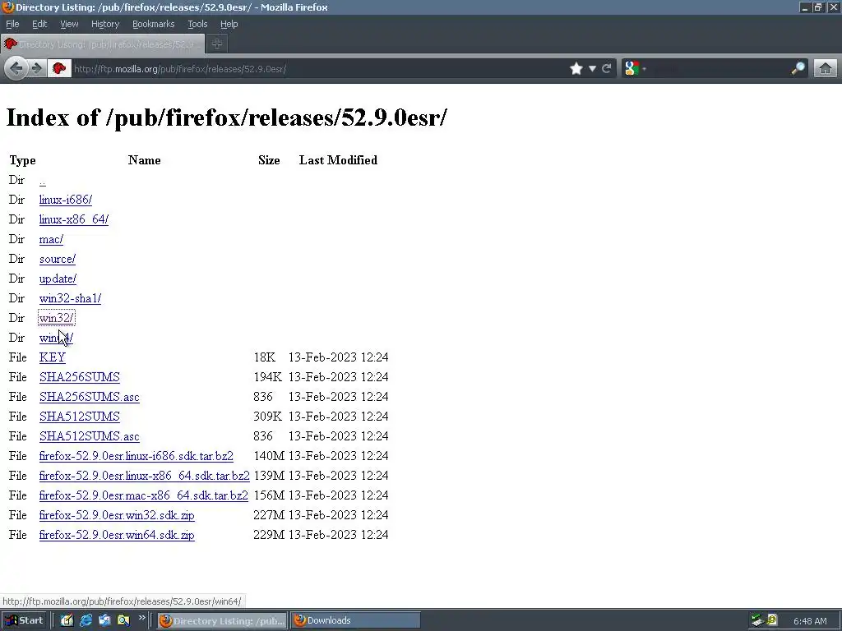The image size is (842, 631).
Task: Click the yellow tray icon next to clock
Action: (771, 621)
